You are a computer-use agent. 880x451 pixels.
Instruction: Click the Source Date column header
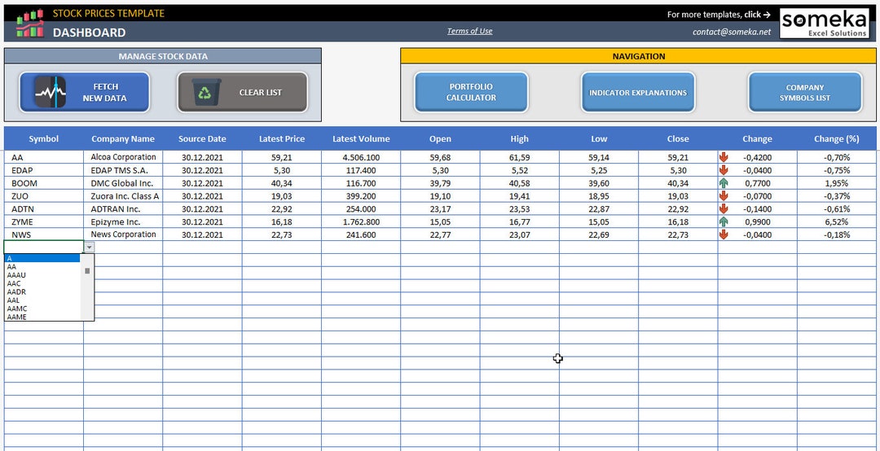[202, 138]
